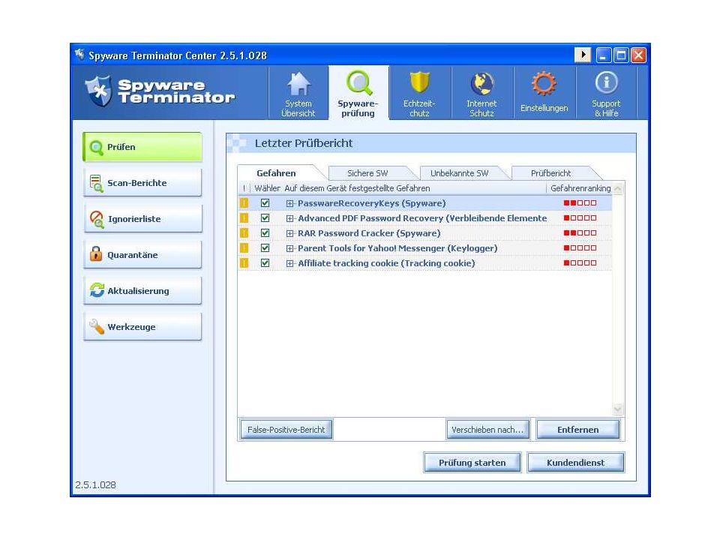Click the scrollbar up arrow in threat list
This screenshot has width=720, height=540.
click(x=618, y=189)
